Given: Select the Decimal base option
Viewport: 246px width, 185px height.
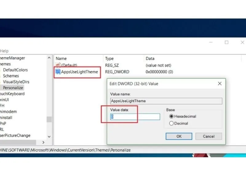Looking at the screenshot, I should [x=171, y=123].
